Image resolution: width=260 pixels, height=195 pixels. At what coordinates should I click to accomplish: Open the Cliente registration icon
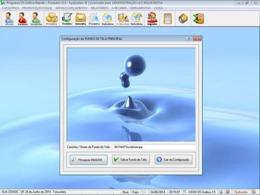click(x=9, y=19)
